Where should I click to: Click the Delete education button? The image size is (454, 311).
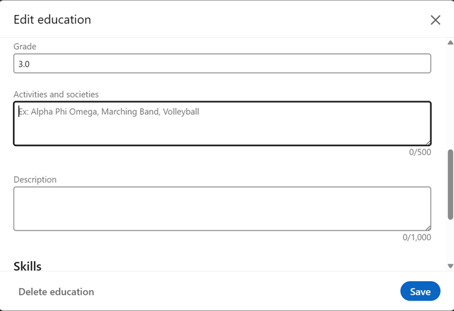pyautogui.click(x=56, y=292)
